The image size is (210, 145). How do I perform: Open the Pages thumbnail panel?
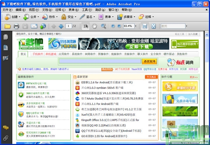coord(6,37)
